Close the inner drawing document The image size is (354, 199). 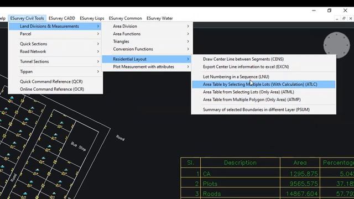point(350,18)
